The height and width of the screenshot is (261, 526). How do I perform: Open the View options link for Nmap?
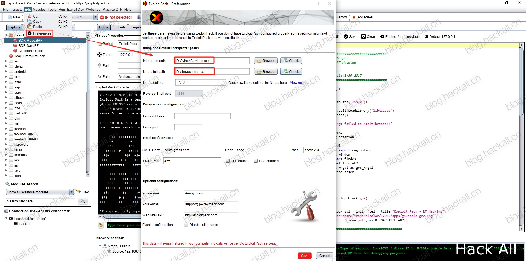pos(299,83)
